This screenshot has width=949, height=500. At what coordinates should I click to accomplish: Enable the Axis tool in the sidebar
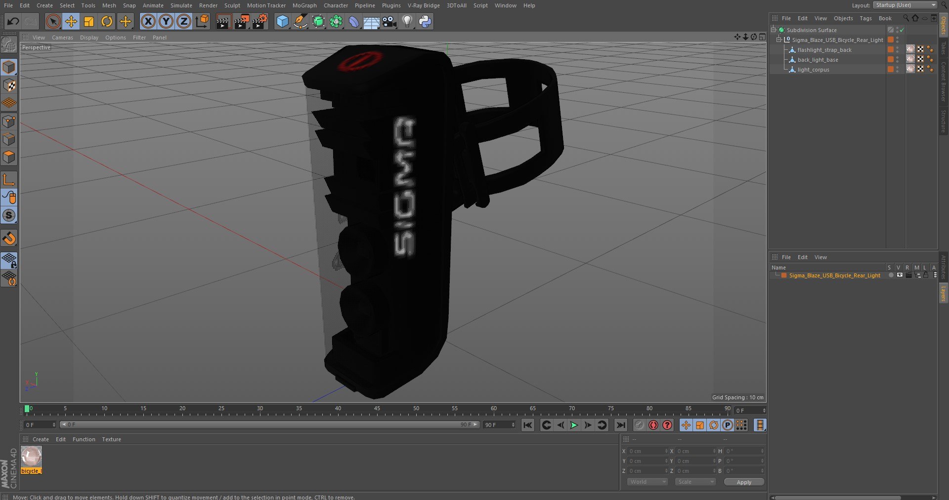pyautogui.click(x=9, y=179)
